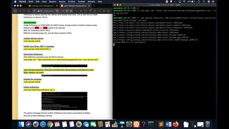Open Messages from the dock
Viewport: 229px width, 129px height.
click(x=86, y=124)
